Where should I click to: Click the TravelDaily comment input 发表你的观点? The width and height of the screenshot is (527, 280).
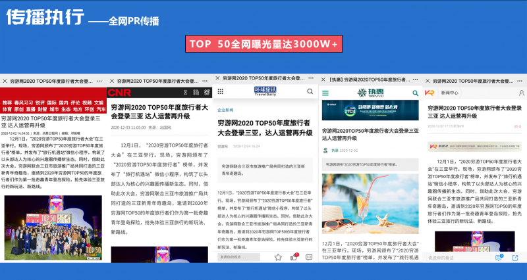[x=238, y=257]
